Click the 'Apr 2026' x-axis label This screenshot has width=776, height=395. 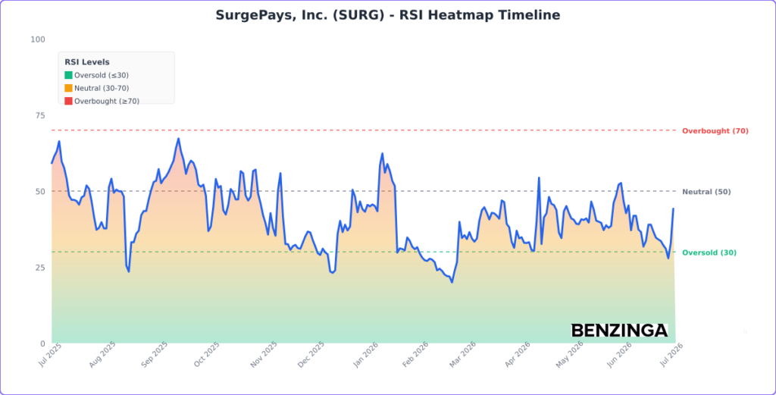518,354
